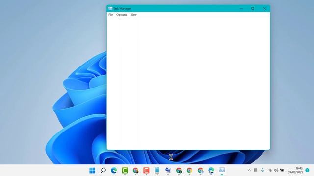Open the red Camtasia Recorder taskbar icon
This screenshot has width=314, height=176.
click(146, 170)
